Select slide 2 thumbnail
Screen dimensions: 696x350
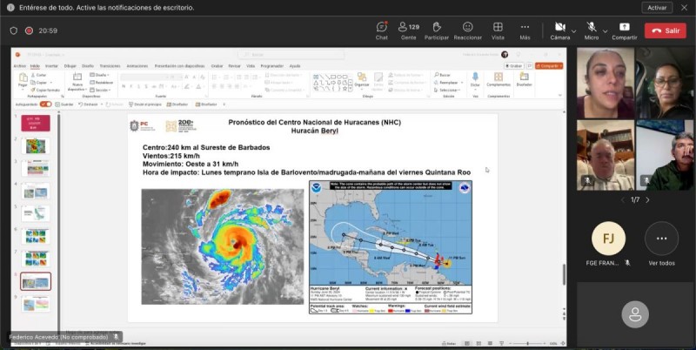tap(36, 145)
